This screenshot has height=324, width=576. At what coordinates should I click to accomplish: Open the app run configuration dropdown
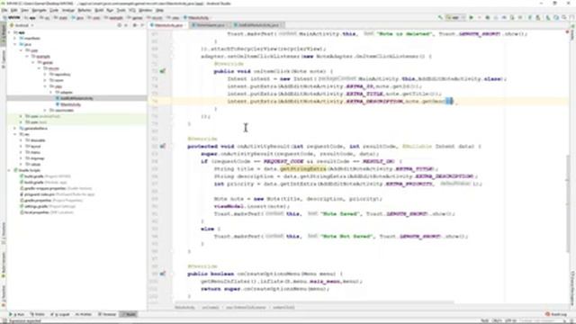coord(455,17)
